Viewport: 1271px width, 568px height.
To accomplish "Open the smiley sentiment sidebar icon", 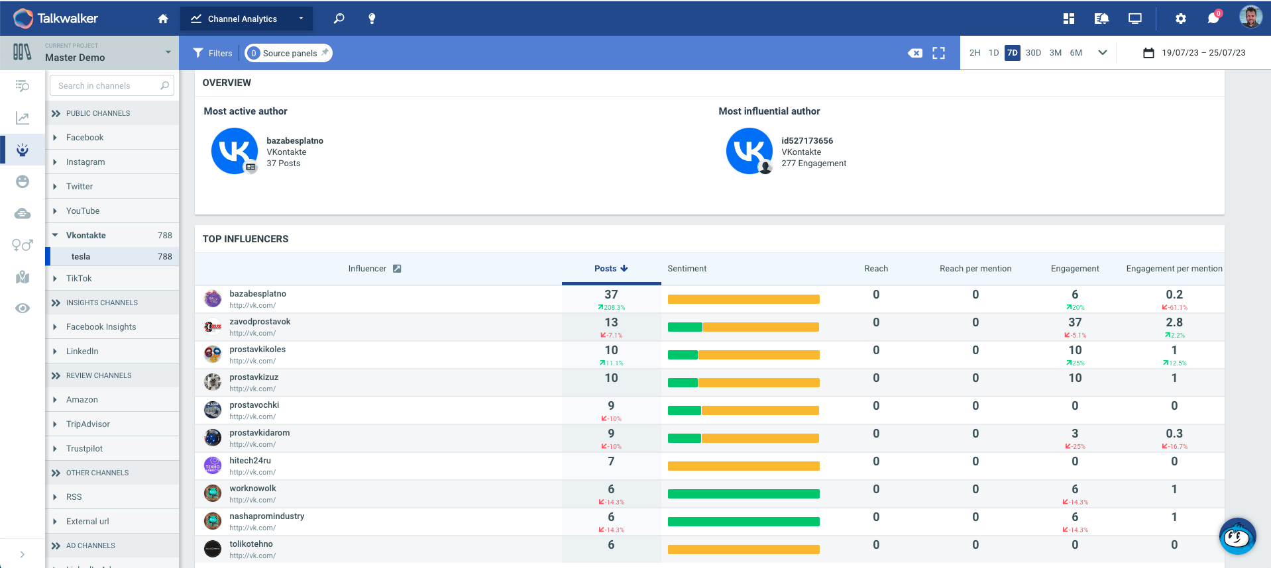I will 23,181.
